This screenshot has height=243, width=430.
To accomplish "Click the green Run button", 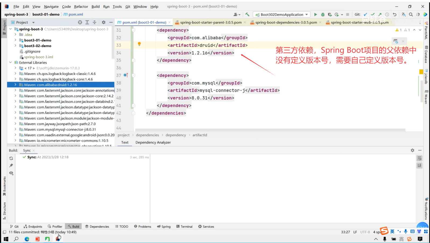I will click(315, 15).
